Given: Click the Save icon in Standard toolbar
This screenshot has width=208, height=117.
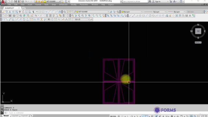Looking at the screenshot, I should [10, 16].
